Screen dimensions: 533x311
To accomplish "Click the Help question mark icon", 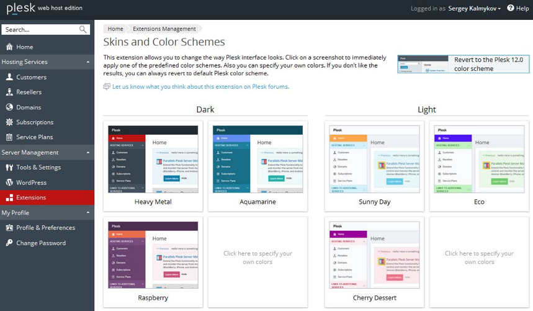I will [511, 8].
